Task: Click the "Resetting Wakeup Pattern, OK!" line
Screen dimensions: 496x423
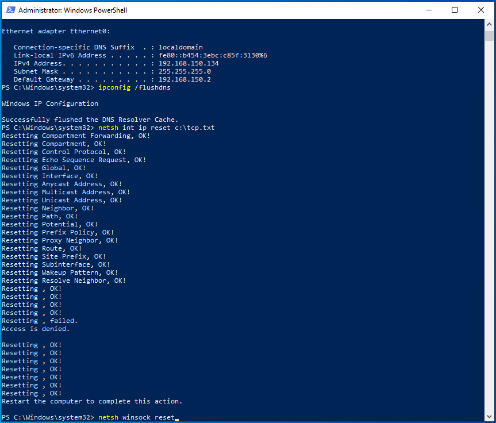Action: click(x=60, y=272)
